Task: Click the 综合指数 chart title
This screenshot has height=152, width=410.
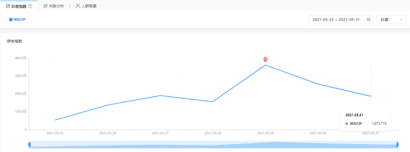Action: pyautogui.click(x=14, y=41)
